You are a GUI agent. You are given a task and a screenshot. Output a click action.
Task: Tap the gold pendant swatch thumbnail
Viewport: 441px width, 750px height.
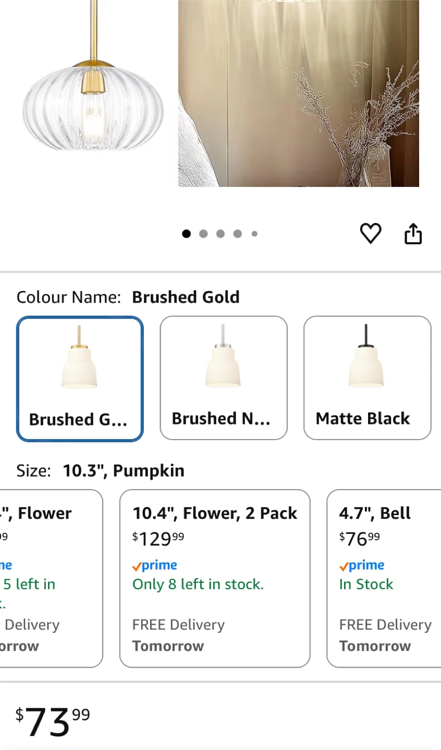coord(79,359)
